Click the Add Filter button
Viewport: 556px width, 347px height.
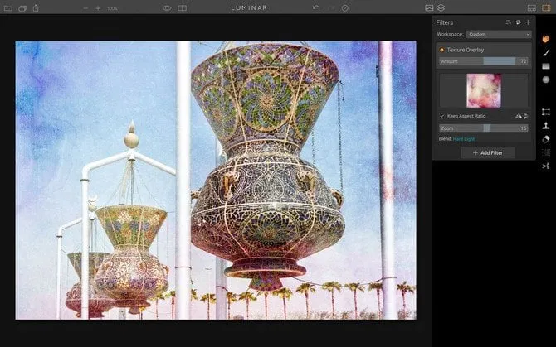(487, 153)
